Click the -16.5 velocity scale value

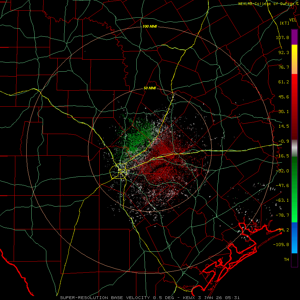coord(282,156)
